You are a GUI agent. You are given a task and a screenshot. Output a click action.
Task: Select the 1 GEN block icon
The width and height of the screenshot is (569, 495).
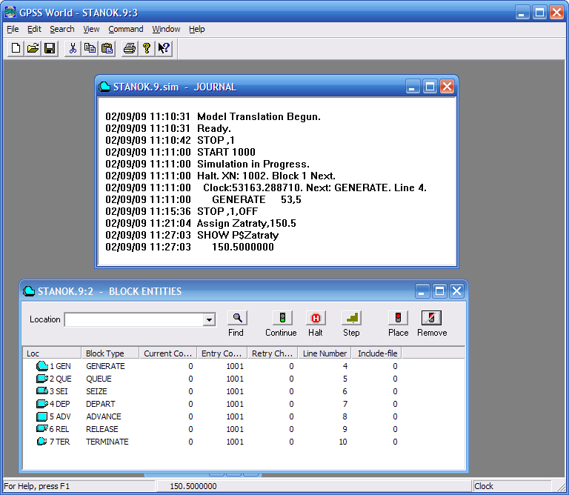[x=42, y=366]
